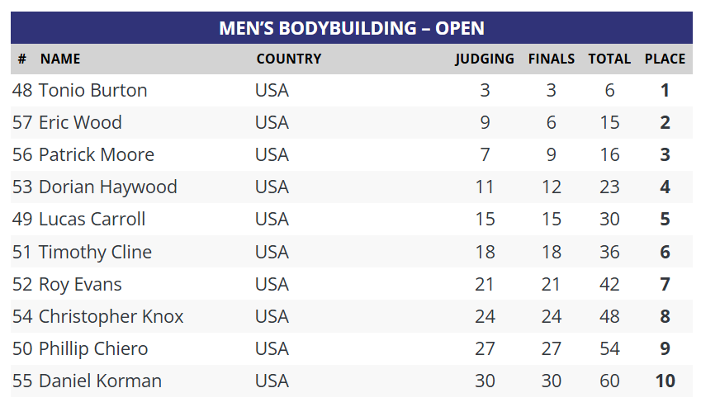This screenshot has width=701, height=407.
Task: Click Timothy Cline's name
Action: [95, 252]
